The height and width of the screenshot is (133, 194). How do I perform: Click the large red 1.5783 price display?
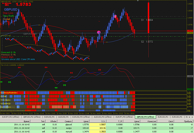pos(23,4)
